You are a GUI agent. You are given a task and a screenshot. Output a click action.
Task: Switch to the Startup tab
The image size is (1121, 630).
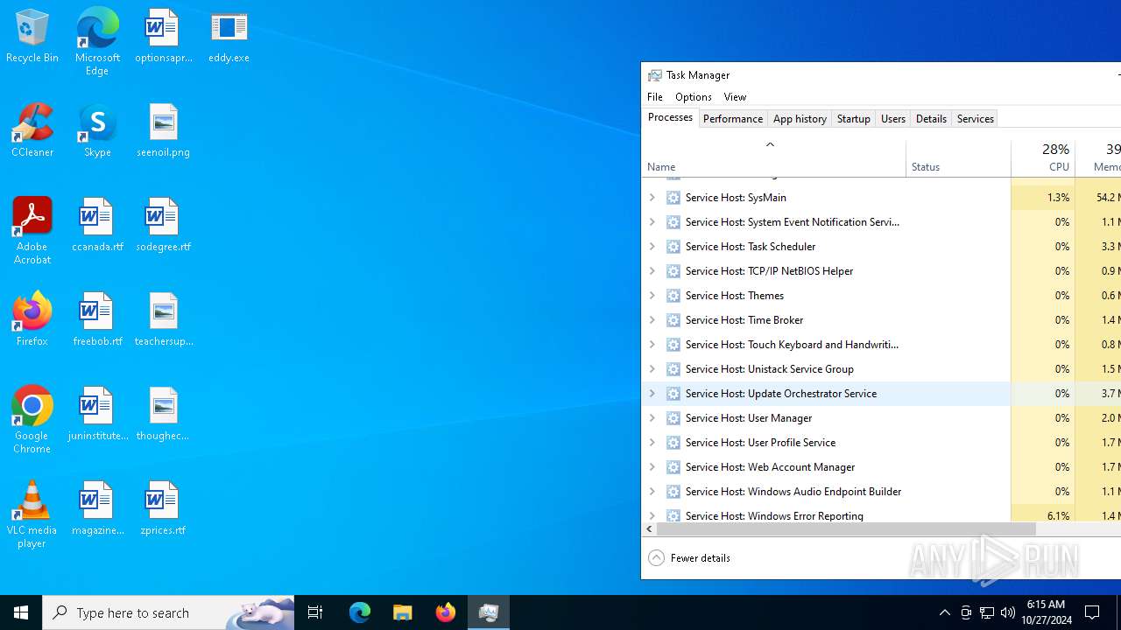853,119
